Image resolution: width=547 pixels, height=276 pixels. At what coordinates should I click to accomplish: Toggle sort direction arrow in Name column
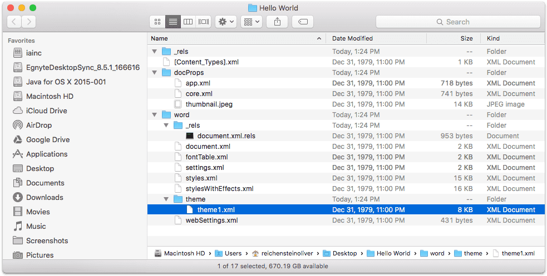319,39
